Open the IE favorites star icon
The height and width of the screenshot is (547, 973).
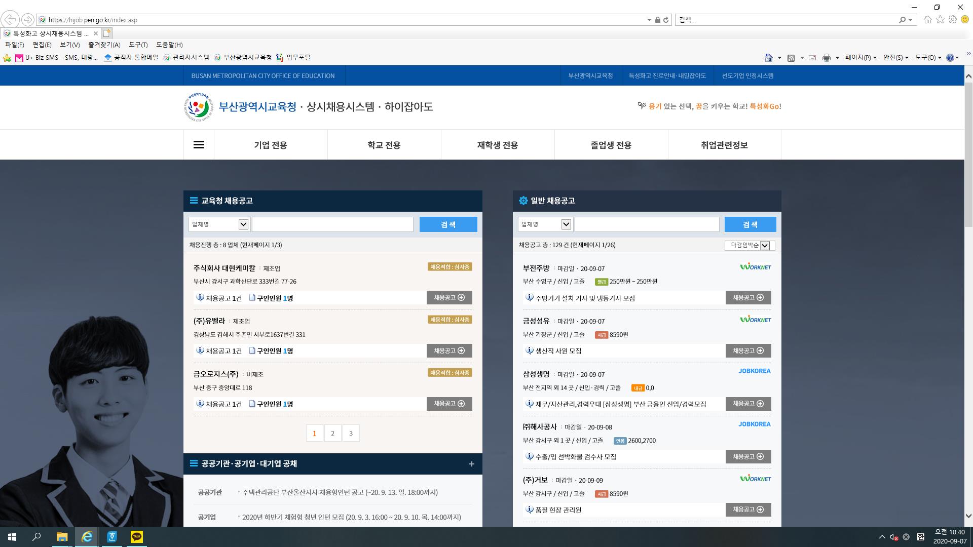point(940,20)
